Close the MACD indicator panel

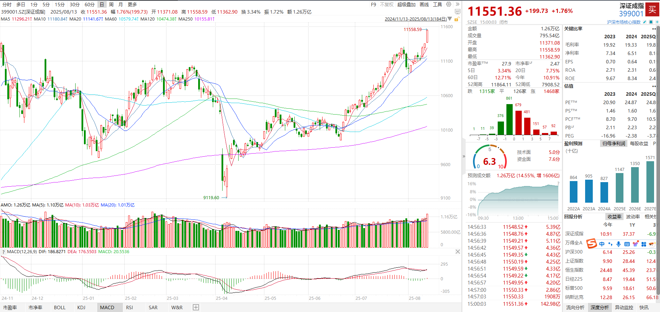(458, 251)
